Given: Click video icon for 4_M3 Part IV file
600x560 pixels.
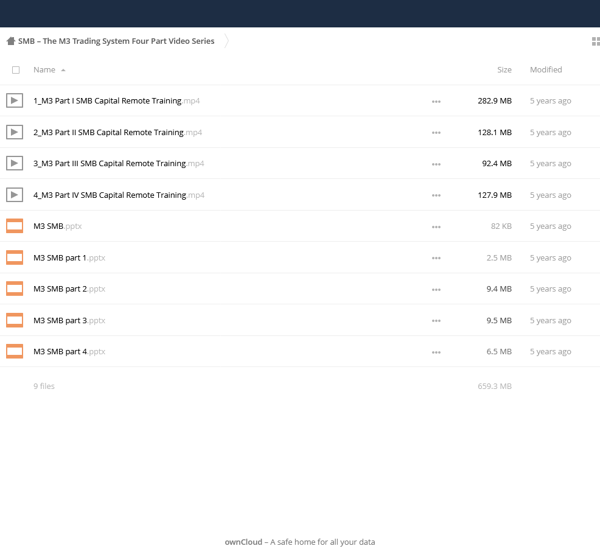Looking at the screenshot, I should (x=15, y=195).
